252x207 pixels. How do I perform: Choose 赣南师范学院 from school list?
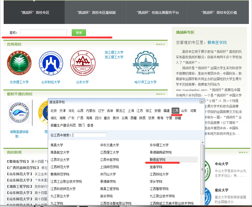tap(60, 174)
